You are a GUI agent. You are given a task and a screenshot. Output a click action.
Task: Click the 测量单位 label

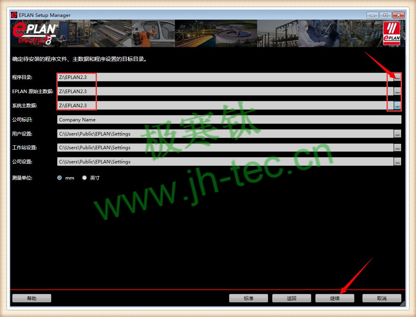tap(22, 178)
